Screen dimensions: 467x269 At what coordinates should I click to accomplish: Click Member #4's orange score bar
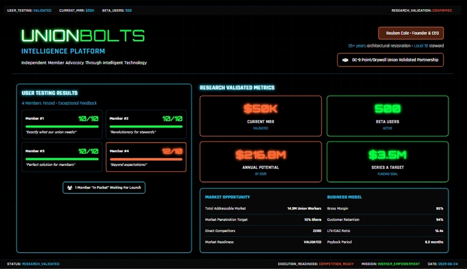tap(146, 159)
